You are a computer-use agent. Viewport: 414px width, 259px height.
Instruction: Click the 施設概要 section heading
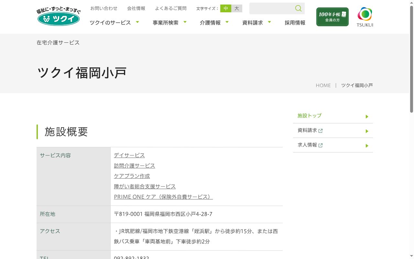66,132
